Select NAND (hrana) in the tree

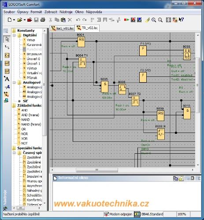pos(31,125)
